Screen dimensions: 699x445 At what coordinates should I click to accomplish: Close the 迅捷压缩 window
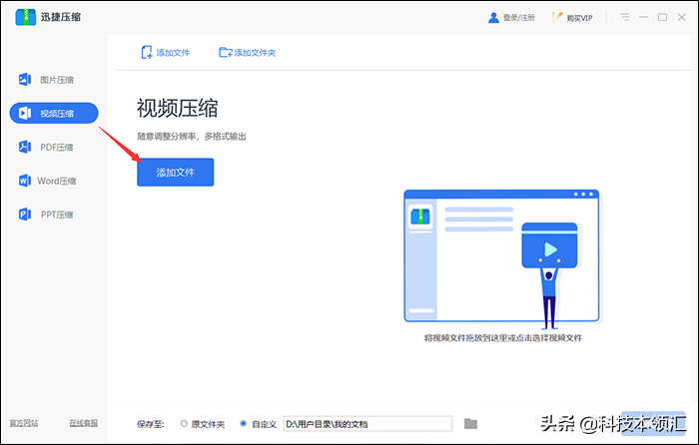(682, 17)
